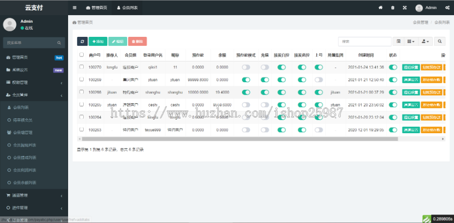Tick the select-all checkbox in table header
The image size is (454, 223).
point(82,54)
